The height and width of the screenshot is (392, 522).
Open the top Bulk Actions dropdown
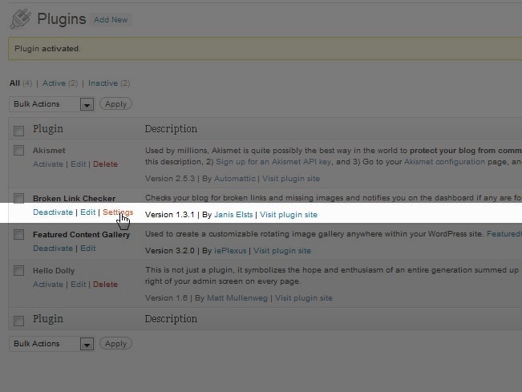52,104
